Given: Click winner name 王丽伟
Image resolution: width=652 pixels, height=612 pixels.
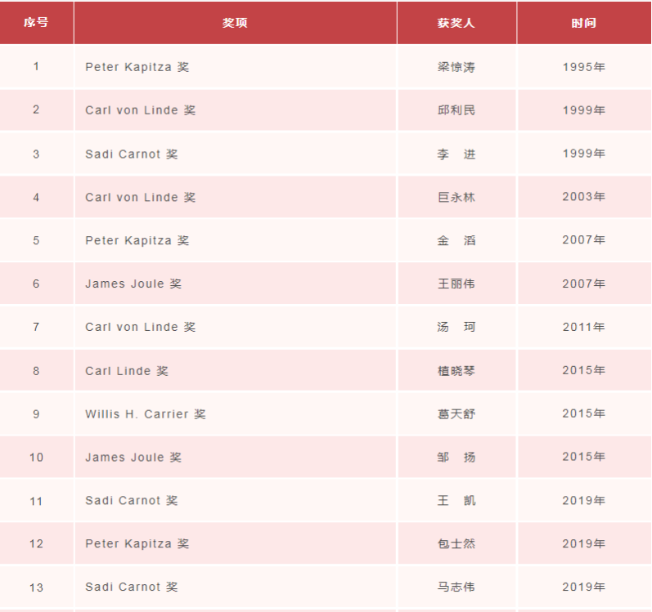Looking at the screenshot, I should [456, 284].
